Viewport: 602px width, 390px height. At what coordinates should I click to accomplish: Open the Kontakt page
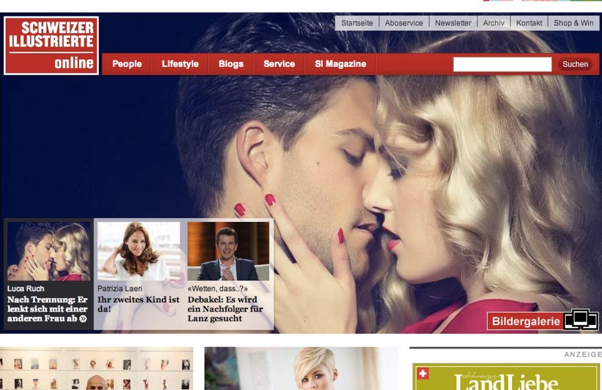[x=529, y=23]
